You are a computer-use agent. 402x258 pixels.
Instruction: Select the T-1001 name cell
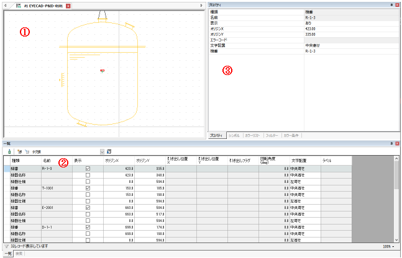tap(57, 188)
